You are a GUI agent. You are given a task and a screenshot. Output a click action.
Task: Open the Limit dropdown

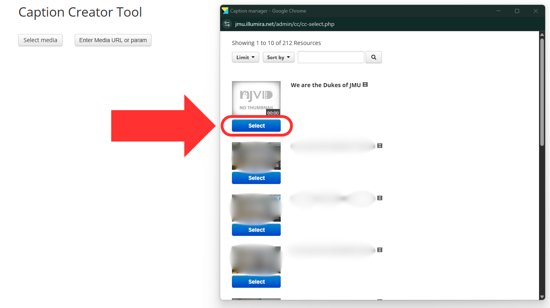(245, 57)
